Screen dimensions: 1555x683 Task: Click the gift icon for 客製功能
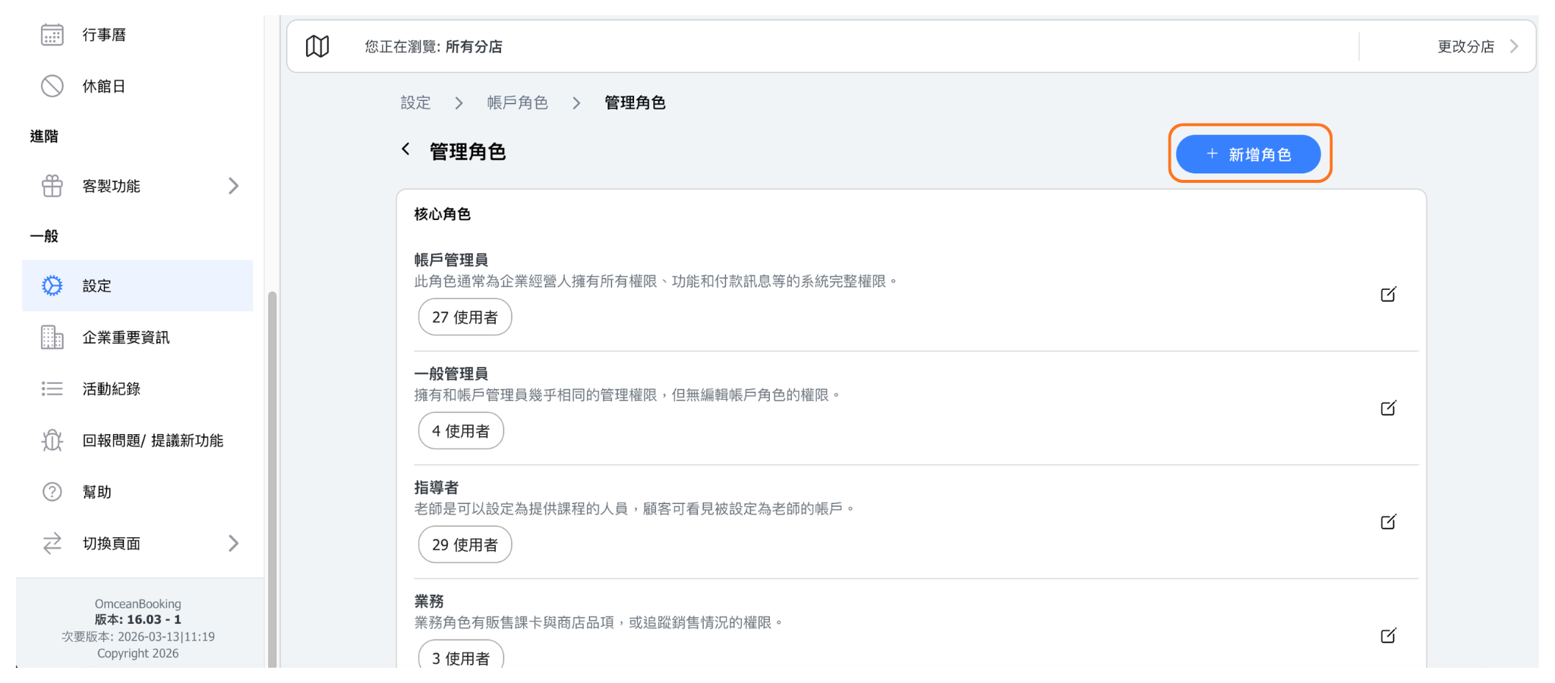pyautogui.click(x=52, y=186)
